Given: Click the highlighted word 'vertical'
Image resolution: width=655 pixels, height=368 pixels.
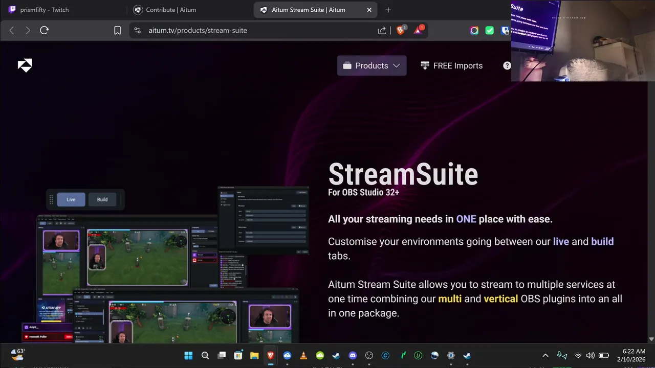Looking at the screenshot, I should pyautogui.click(x=501, y=298).
